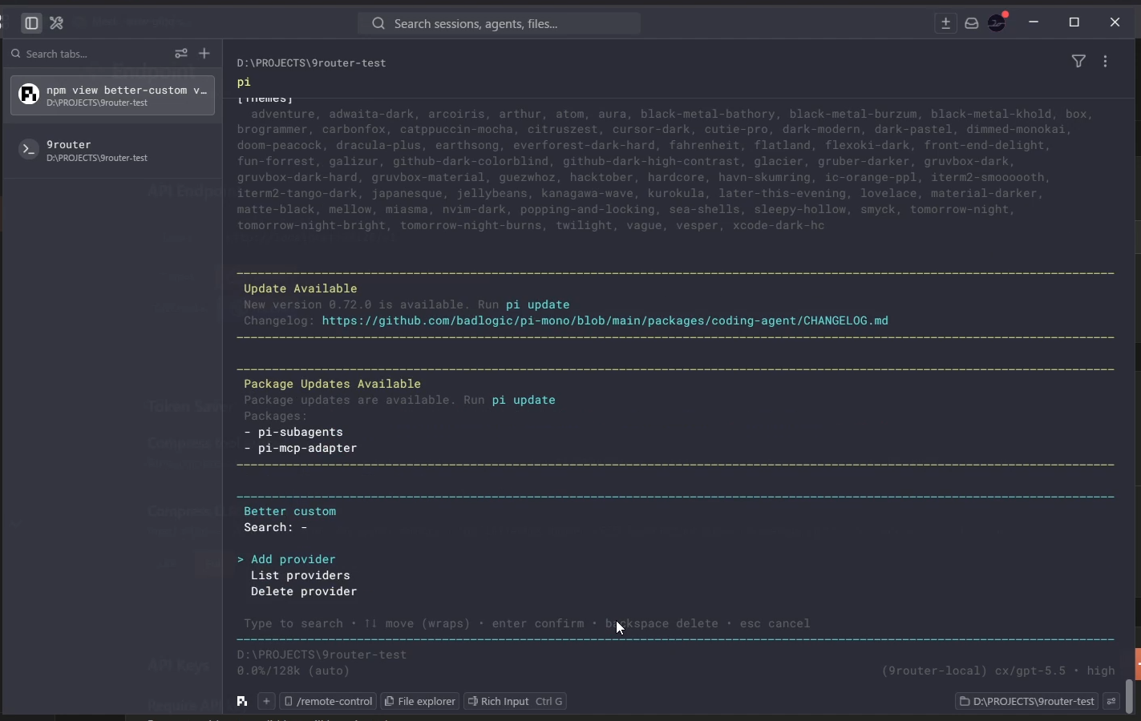
Task: Click 'pi update' in Update Available section
Action: 538,304
